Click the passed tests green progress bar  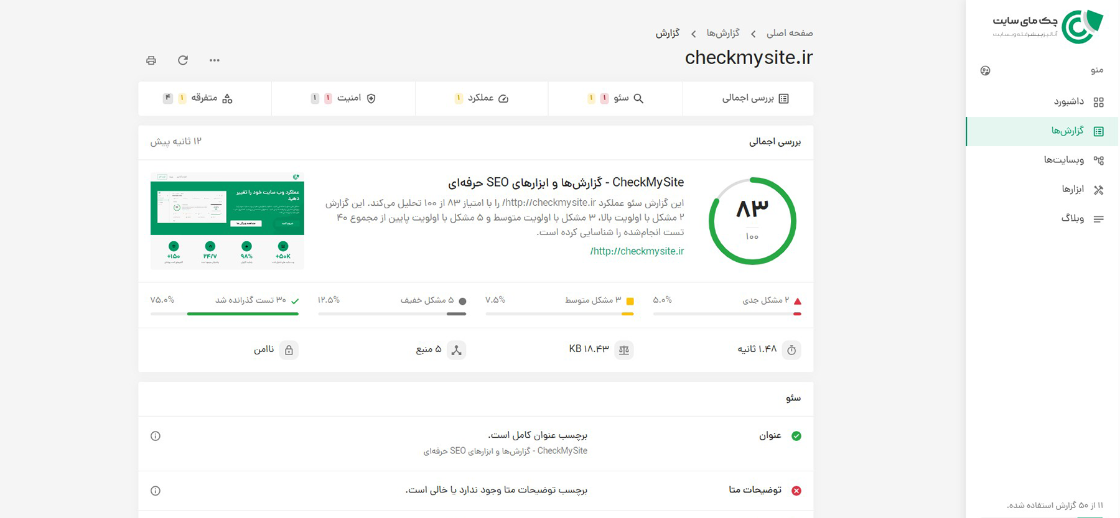(x=225, y=314)
